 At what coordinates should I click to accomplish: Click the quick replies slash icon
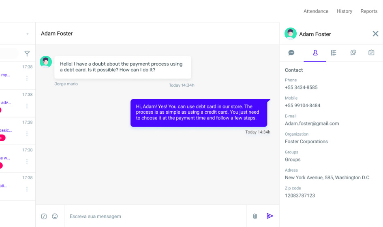pos(44,216)
